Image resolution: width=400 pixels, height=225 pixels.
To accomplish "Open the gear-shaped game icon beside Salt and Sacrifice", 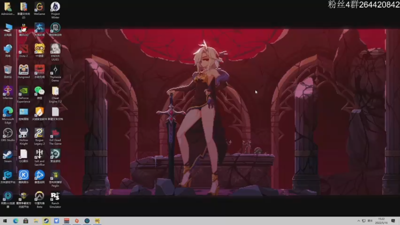I will point(55,154).
